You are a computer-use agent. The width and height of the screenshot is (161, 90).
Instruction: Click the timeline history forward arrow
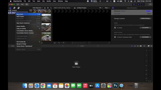98,46
